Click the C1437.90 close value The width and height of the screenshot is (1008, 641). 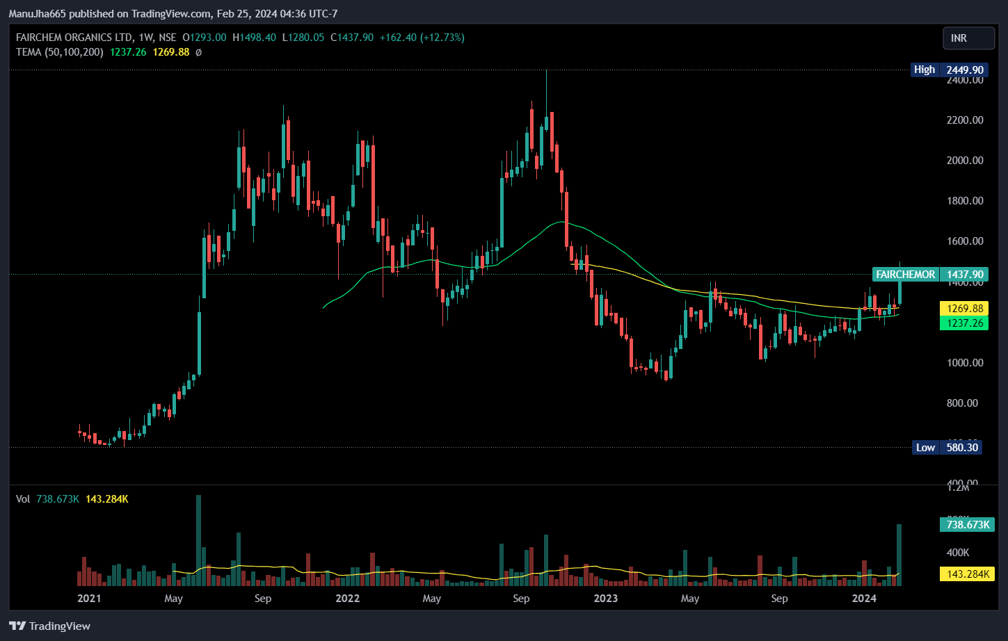(x=352, y=38)
